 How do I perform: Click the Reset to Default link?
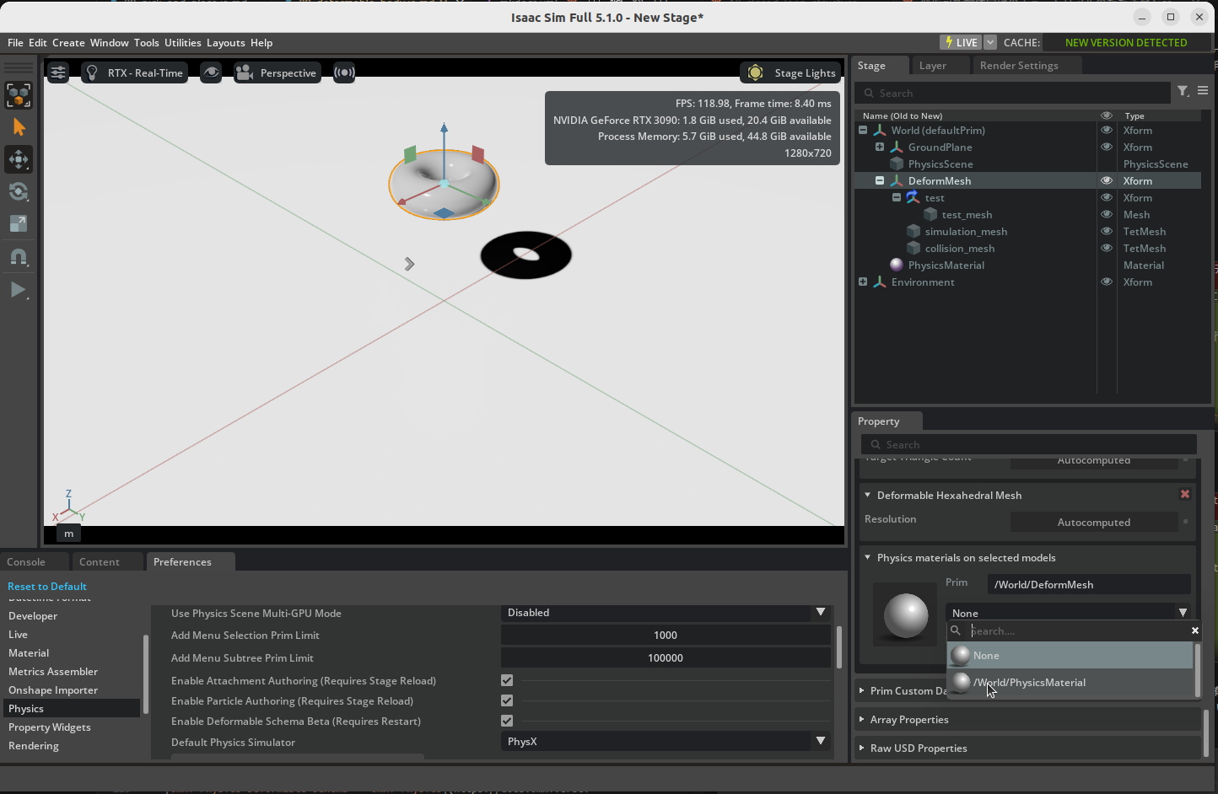pos(47,587)
